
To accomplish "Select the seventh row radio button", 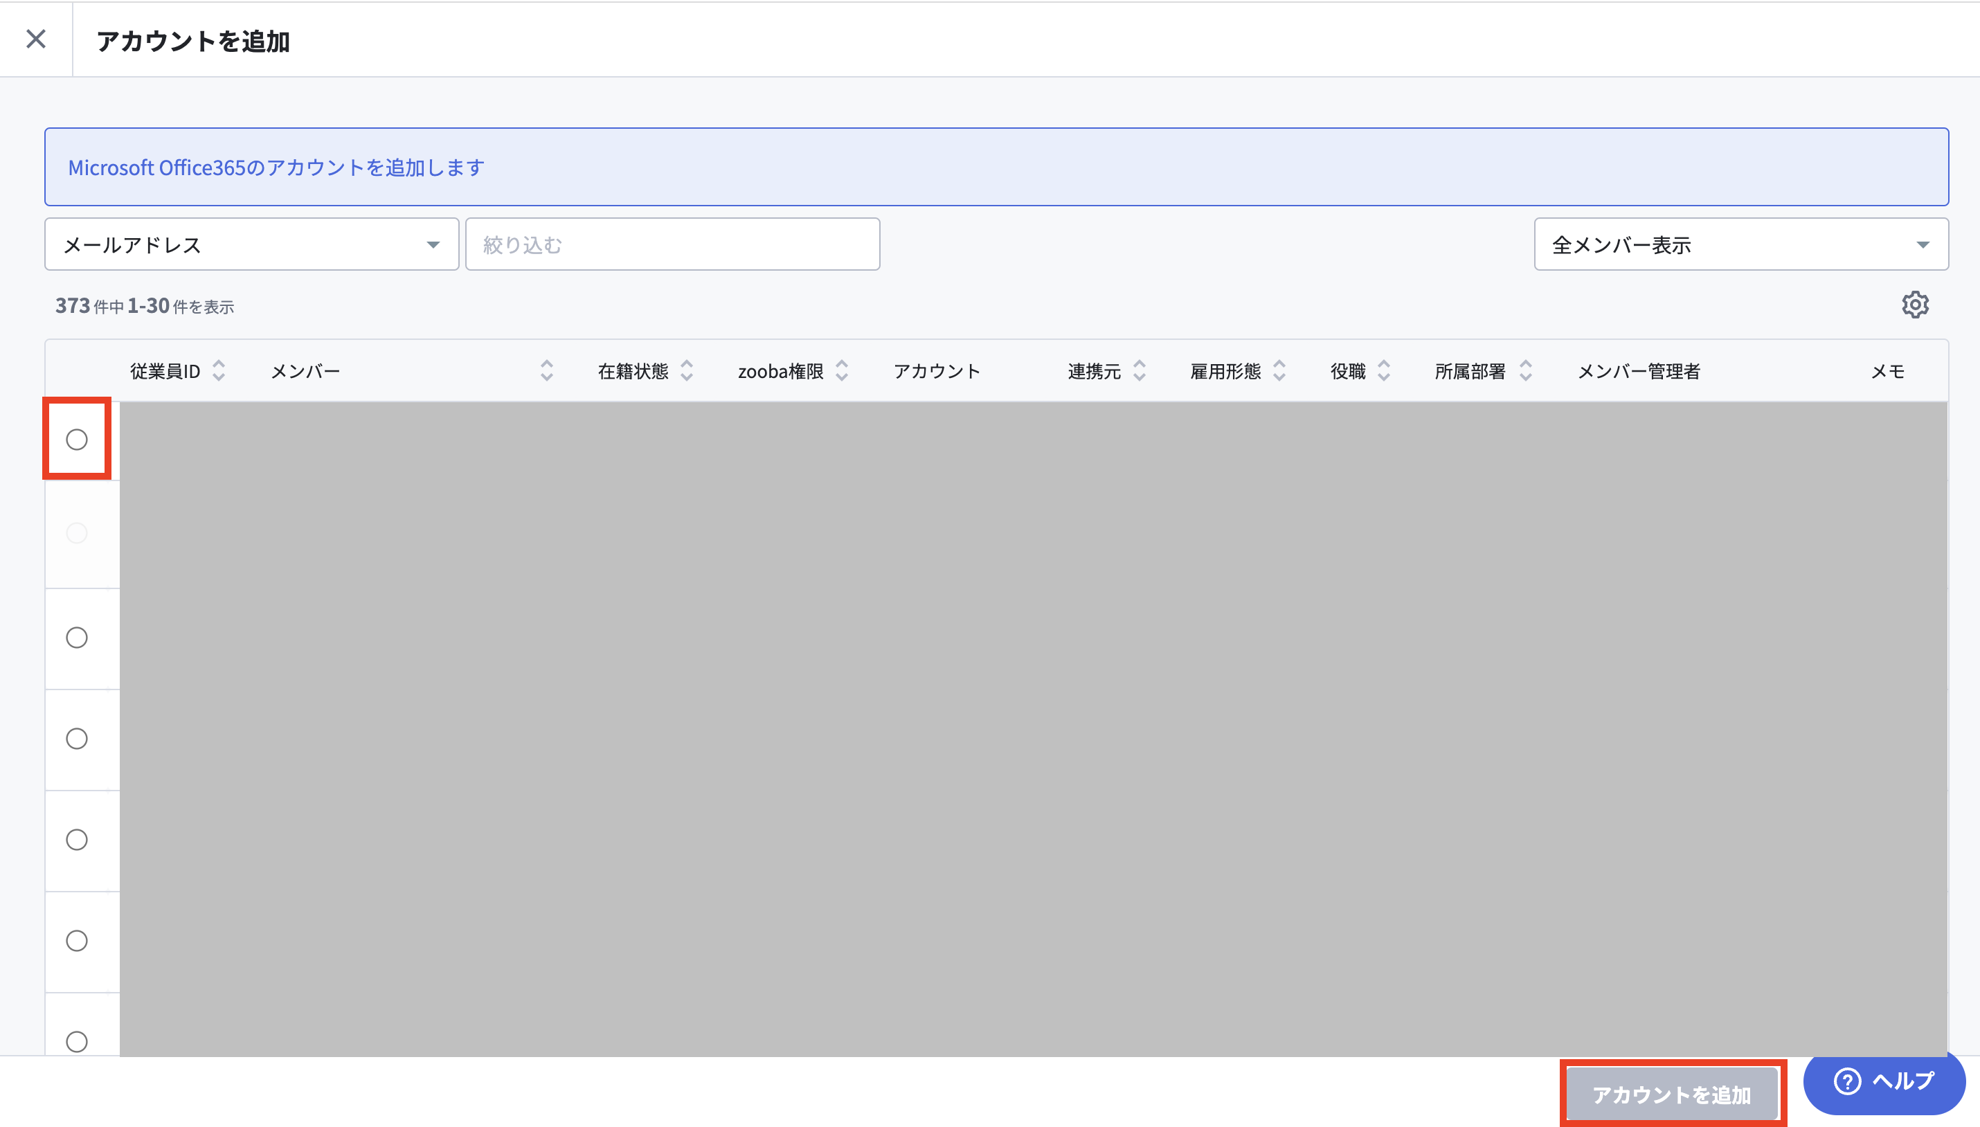I will tap(77, 1042).
